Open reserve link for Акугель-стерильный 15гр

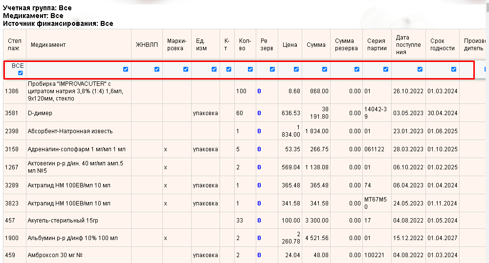[259, 221]
